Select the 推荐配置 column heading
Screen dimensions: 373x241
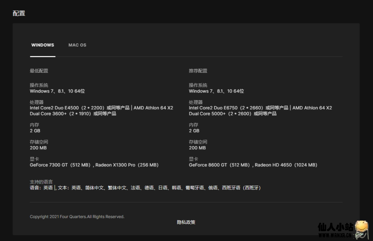pos(198,71)
